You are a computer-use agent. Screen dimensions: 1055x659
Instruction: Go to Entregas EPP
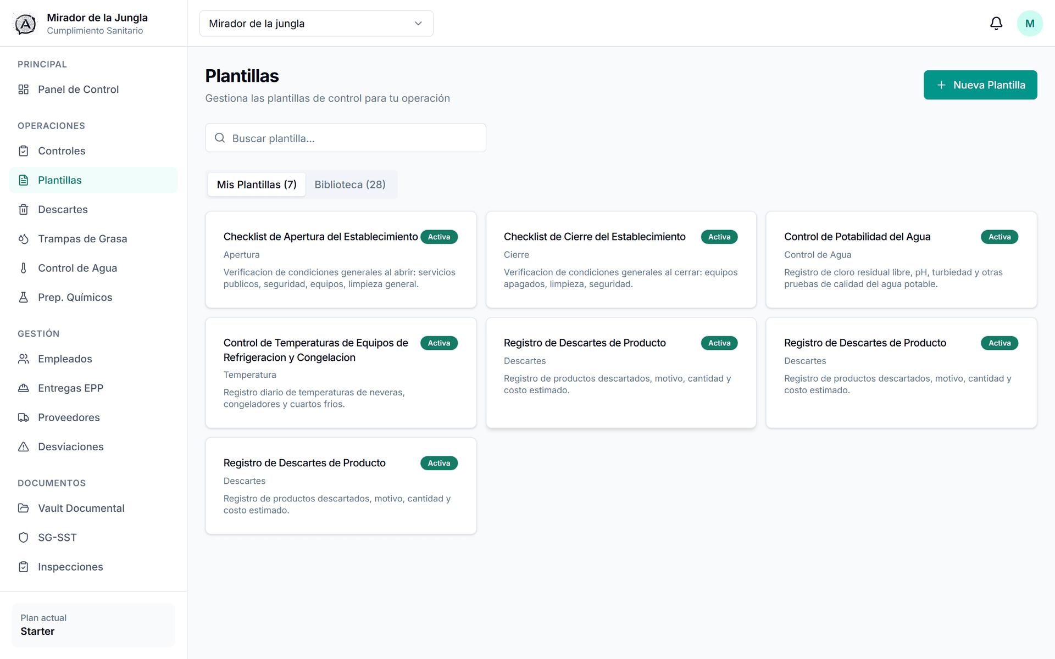[93, 388]
